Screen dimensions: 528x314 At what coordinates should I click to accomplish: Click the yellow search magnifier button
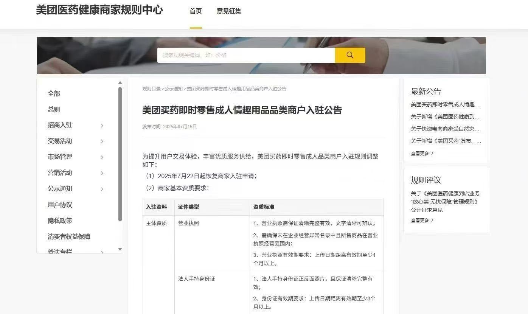tap(350, 55)
